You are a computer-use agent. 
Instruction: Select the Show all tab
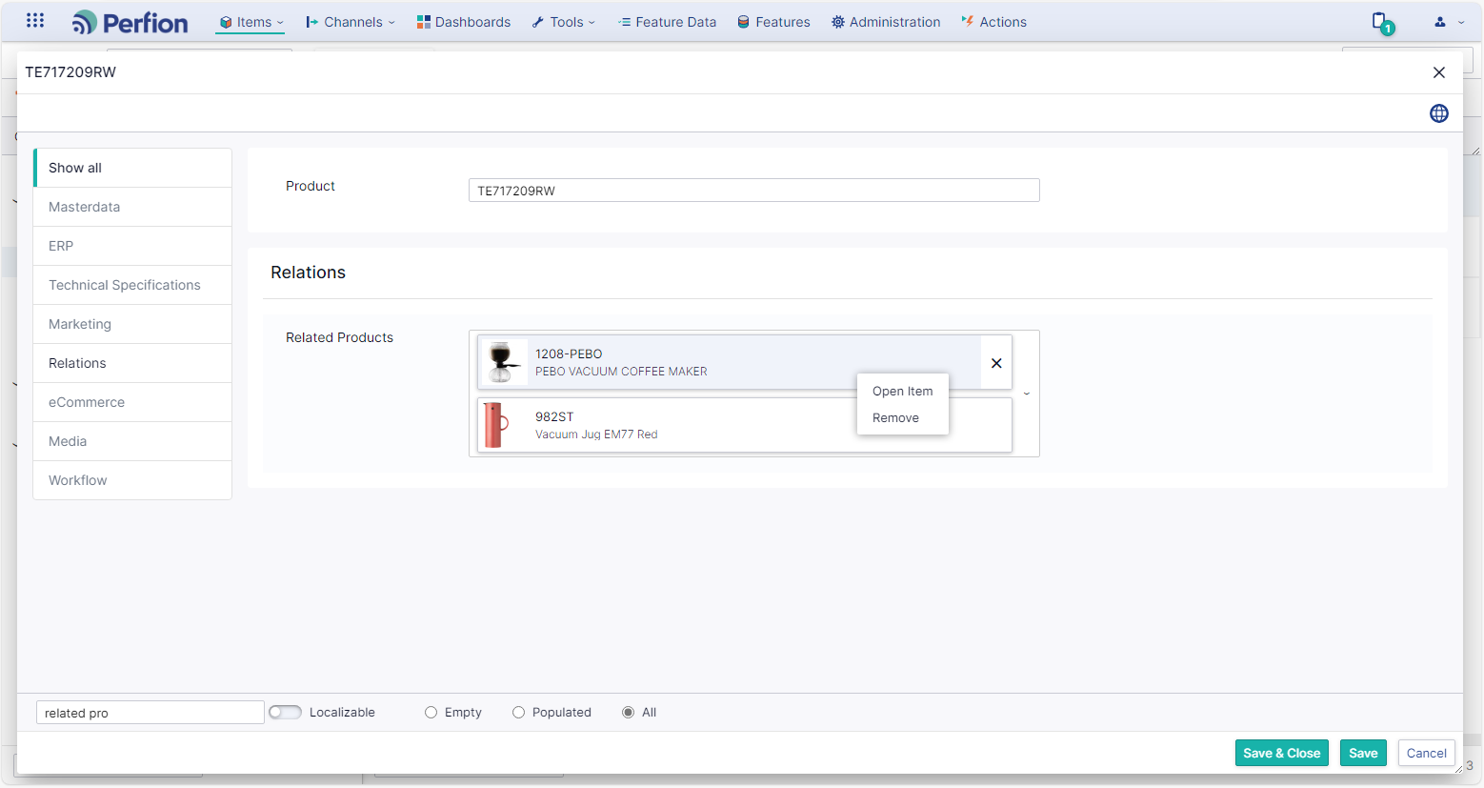click(132, 168)
